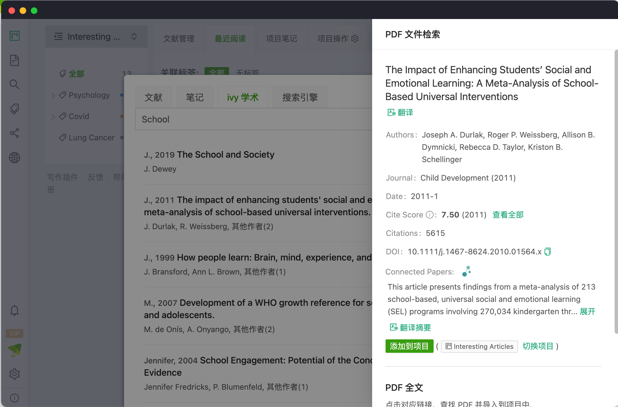Open the globe web sidebar icon
The height and width of the screenshot is (407, 618).
pyautogui.click(x=15, y=158)
